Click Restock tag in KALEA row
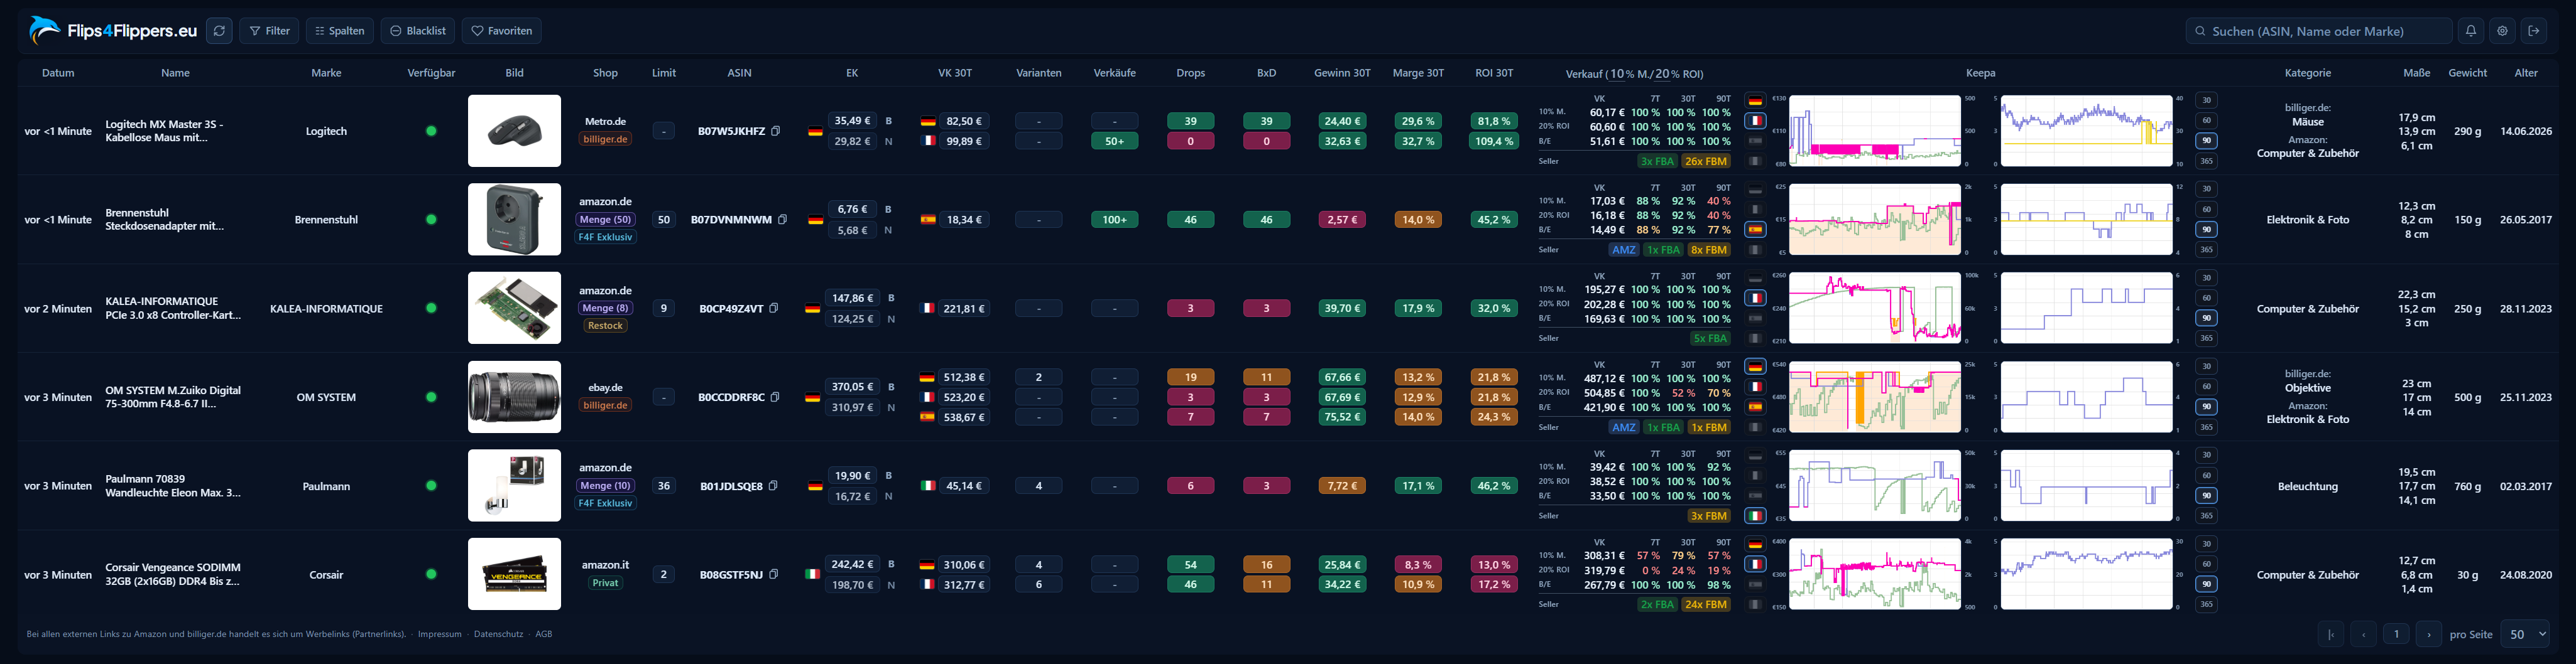The width and height of the screenshot is (2576, 664). tap(605, 326)
